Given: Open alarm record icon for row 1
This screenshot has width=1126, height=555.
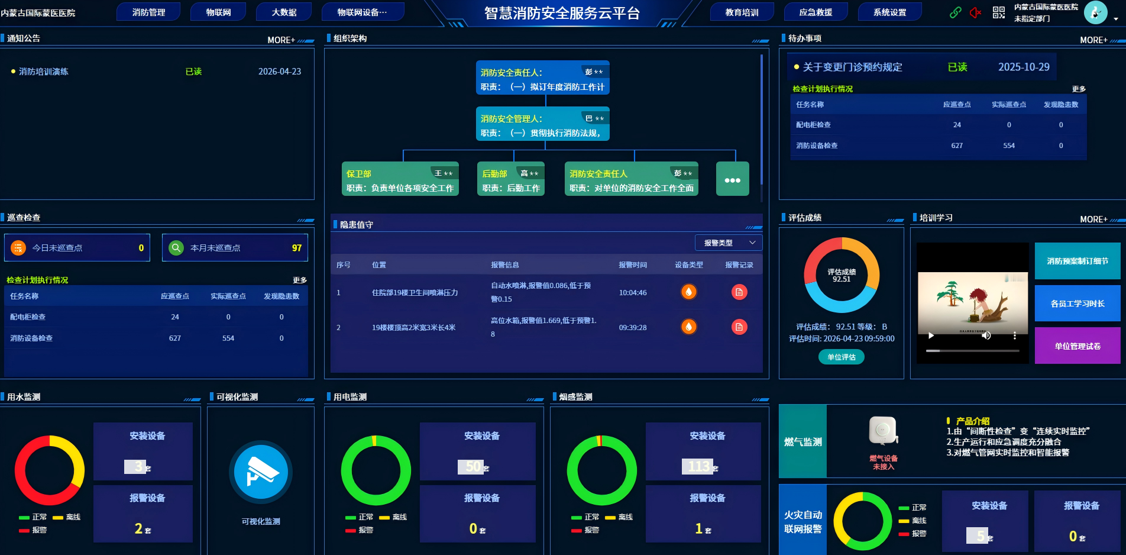Looking at the screenshot, I should (x=739, y=292).
